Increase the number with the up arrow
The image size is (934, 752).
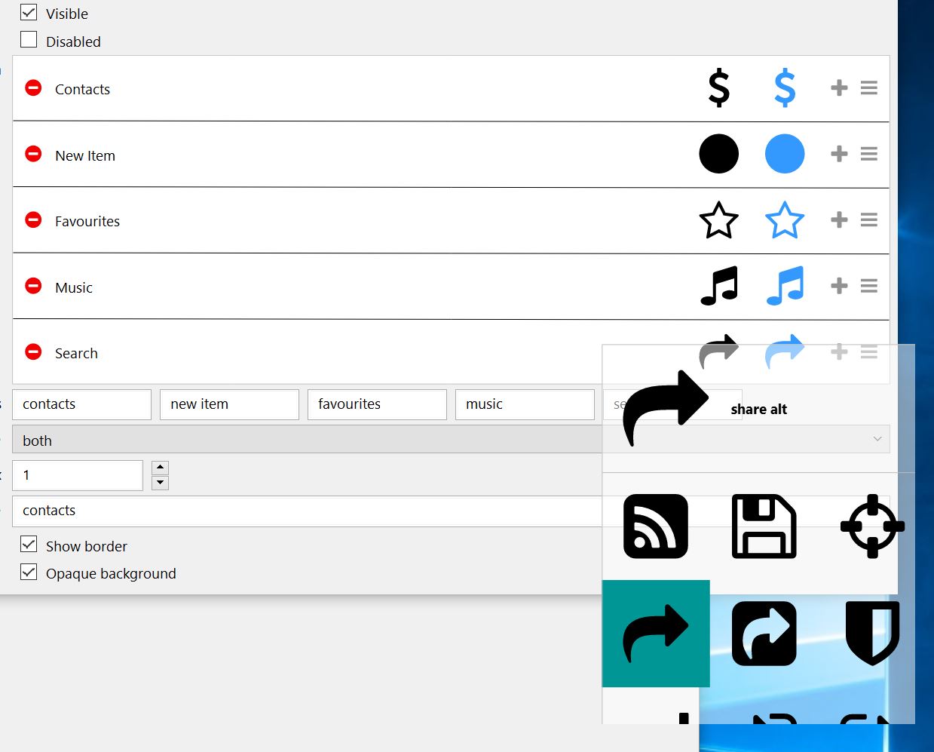[x=160, y=468]
